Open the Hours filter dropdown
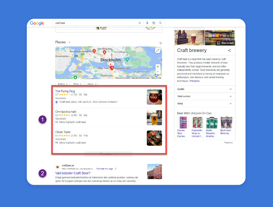The height and width of the screenshot is (207, 273). point(92,84)
